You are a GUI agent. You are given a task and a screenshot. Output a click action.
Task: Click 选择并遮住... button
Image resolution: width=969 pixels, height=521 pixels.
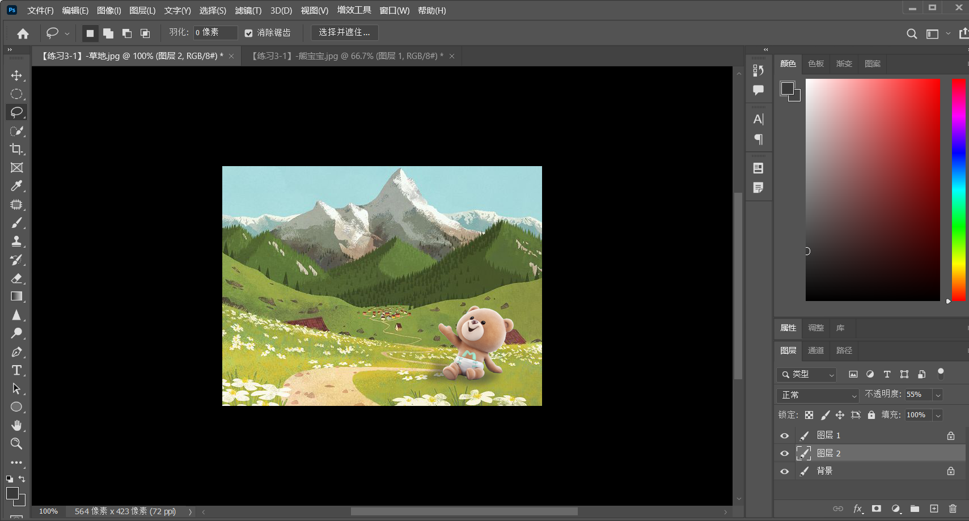click(345, 33)
